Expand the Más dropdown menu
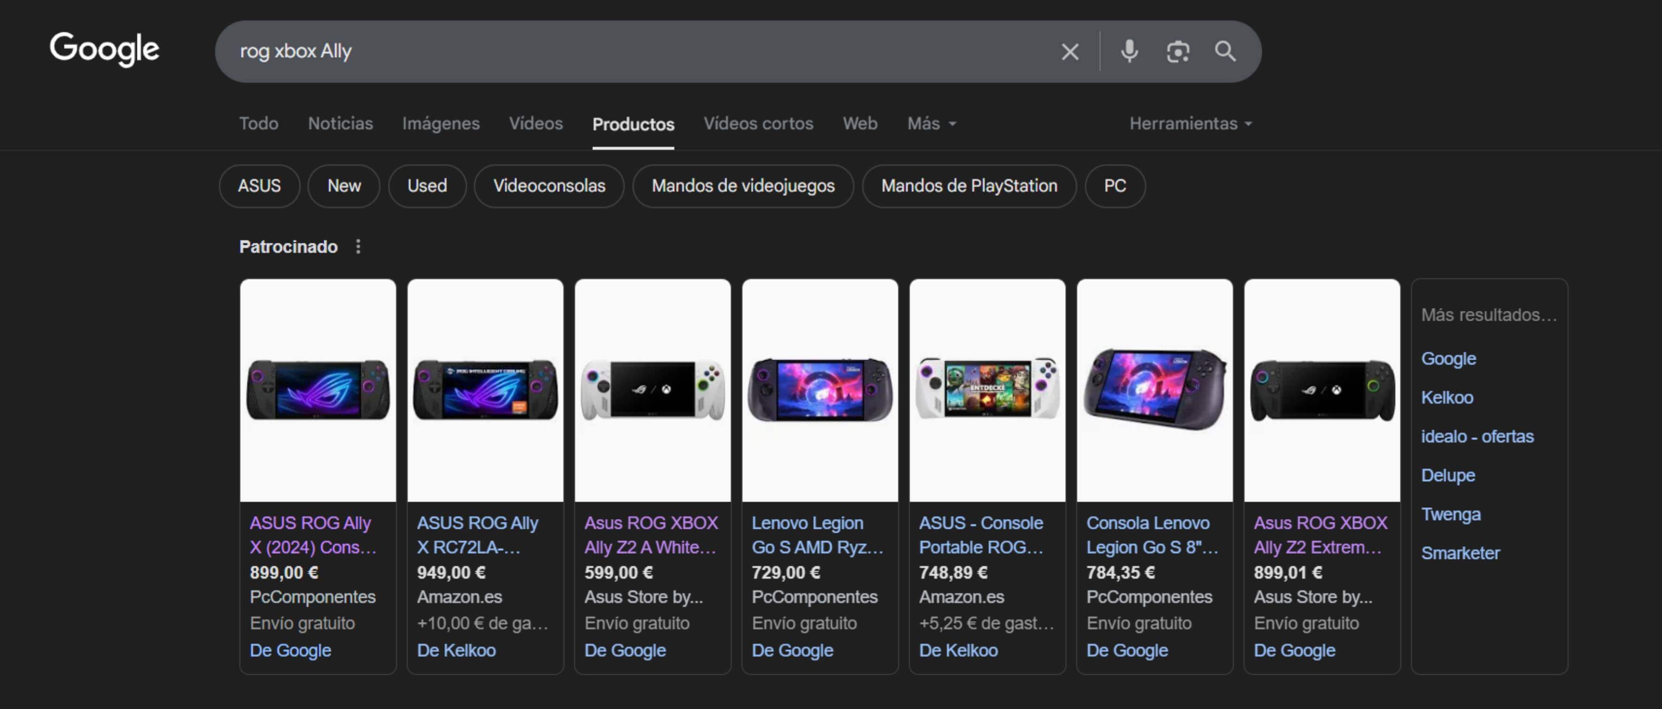Image resolution: width=1662 pixels, height=709 pixels. coord(931,123)
